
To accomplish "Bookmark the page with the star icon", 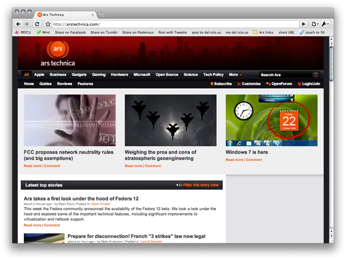I will [x=48, y=24].
